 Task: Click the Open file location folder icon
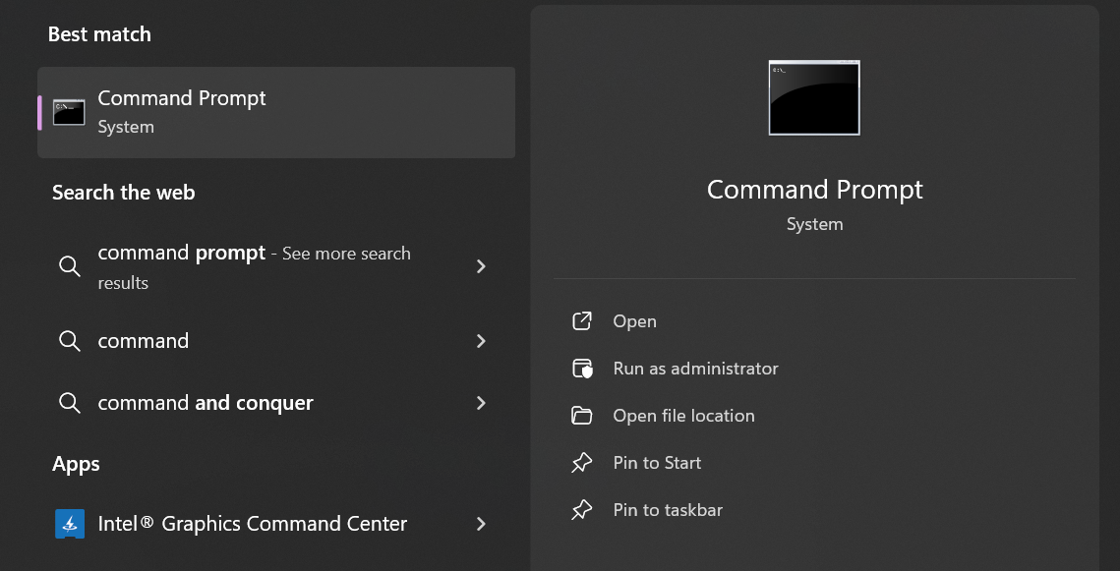click(x=583, y=416)
